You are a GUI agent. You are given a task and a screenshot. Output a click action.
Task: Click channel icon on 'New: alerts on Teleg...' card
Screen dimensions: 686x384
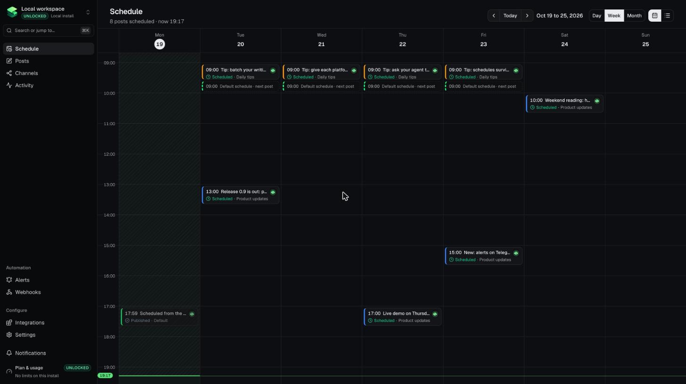point(516,253)
